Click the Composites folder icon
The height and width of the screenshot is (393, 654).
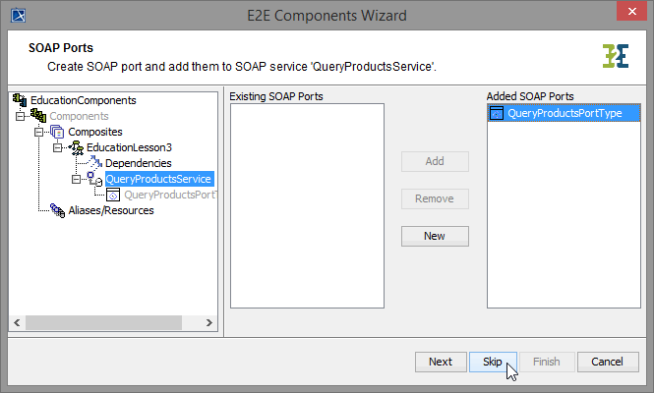pyautogui.click(x=57, y=132)
